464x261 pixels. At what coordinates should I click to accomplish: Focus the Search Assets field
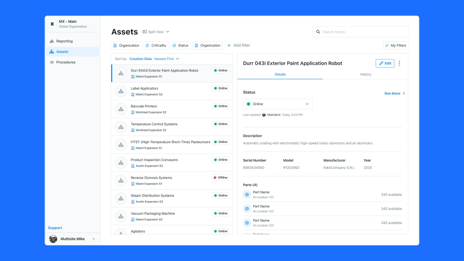point(361,32)
